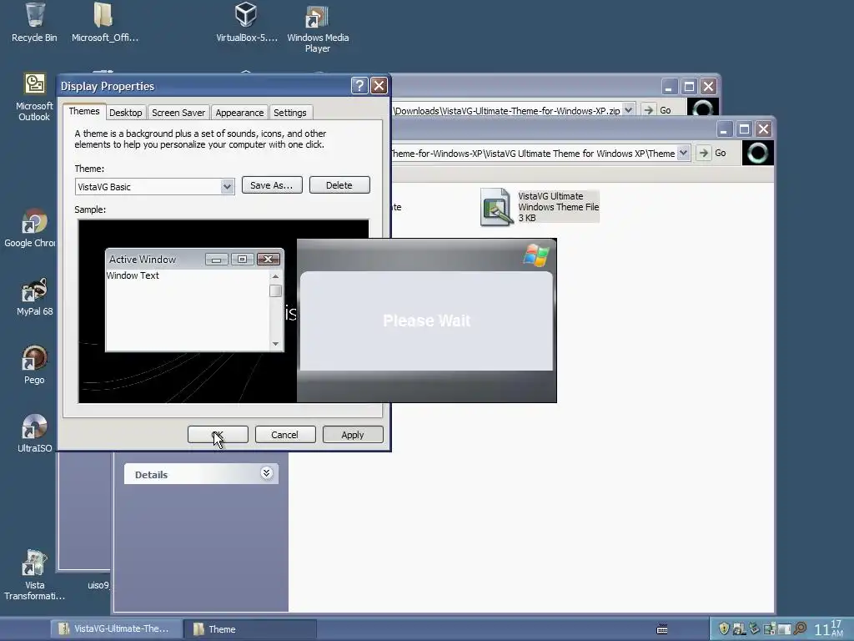854x641 pixels.
Task: Select Windows Media Player desktop shortcut
Action: click(318, 28)
